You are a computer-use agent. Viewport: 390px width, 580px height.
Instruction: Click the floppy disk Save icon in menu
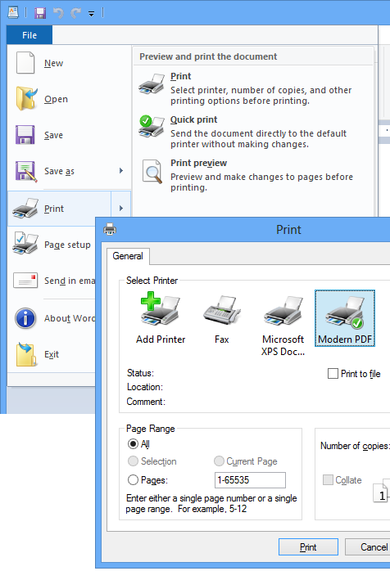click(x=25, y=135)
